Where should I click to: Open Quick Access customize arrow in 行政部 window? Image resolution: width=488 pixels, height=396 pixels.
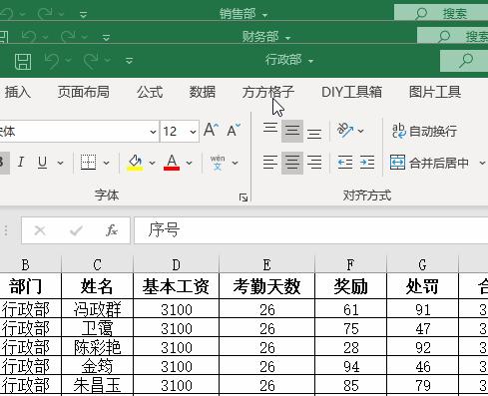[x=129, y=61]
